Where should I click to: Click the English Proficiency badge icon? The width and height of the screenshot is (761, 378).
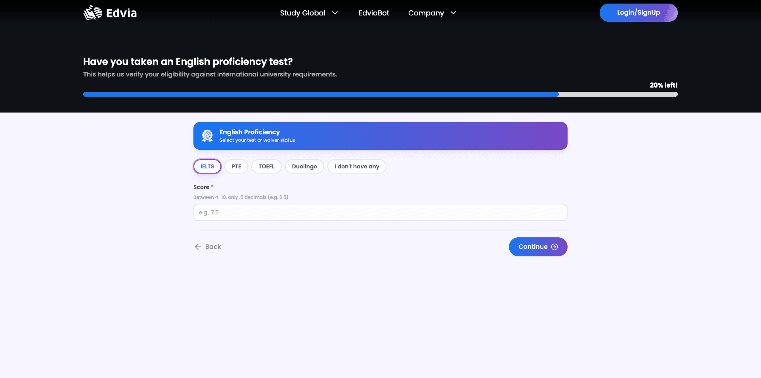pyautogui.click(x=207, y=136)
